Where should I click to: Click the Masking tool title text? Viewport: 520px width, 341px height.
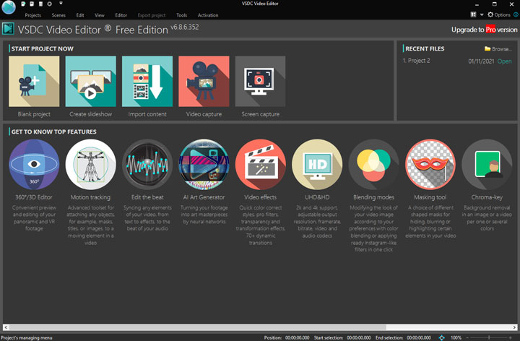430,197
